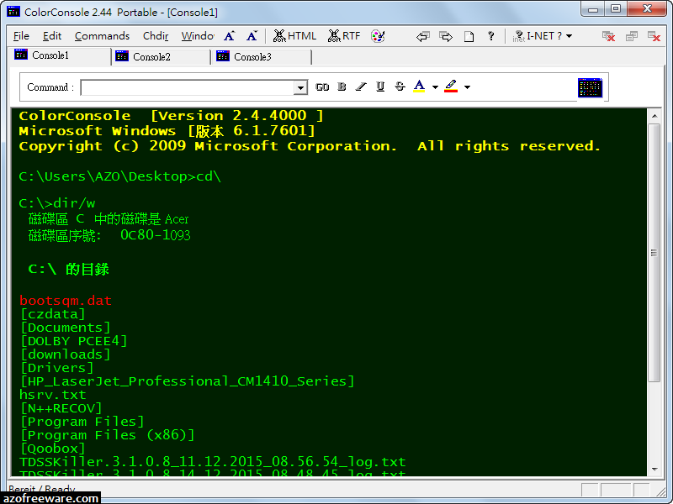Screen dimensions: 673x504
Task: Open the Command history dropdown
Action: click(300, 88)
